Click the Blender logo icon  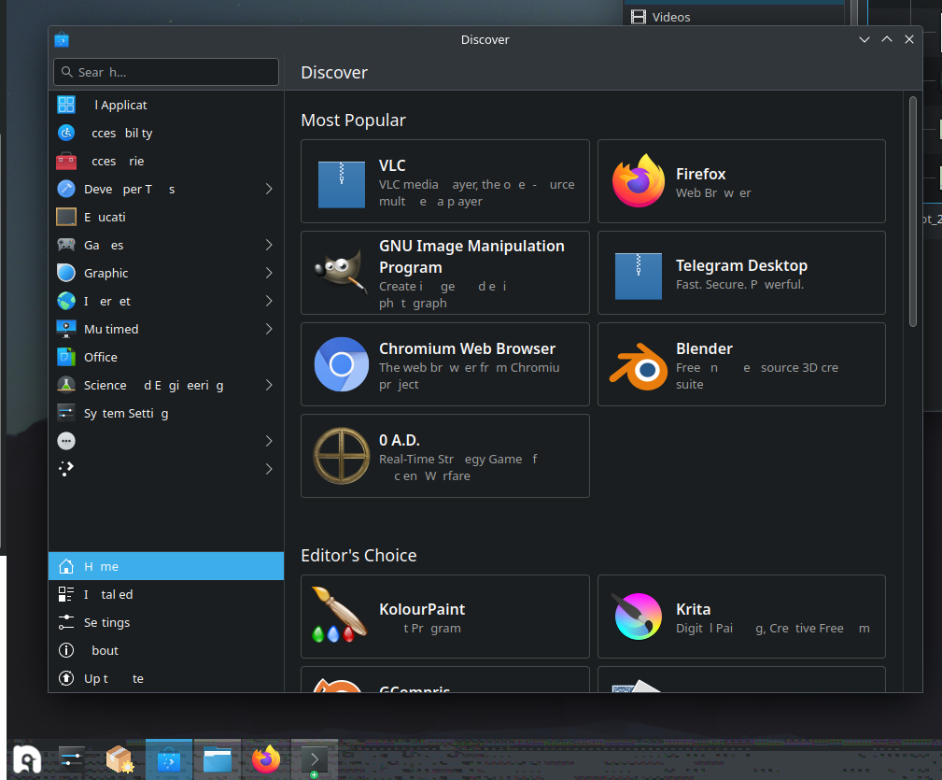(x=638, y=366)
